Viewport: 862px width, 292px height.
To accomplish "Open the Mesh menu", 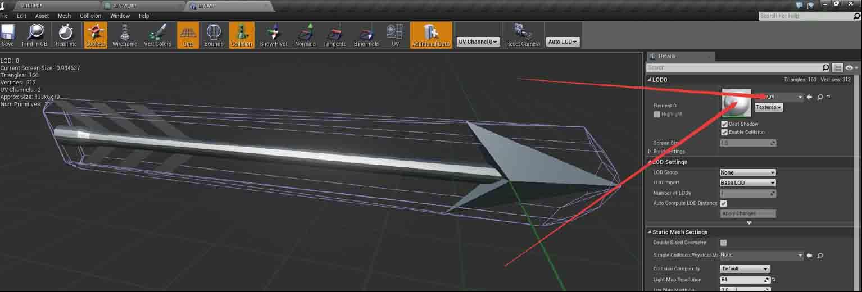I will point(64,16).
